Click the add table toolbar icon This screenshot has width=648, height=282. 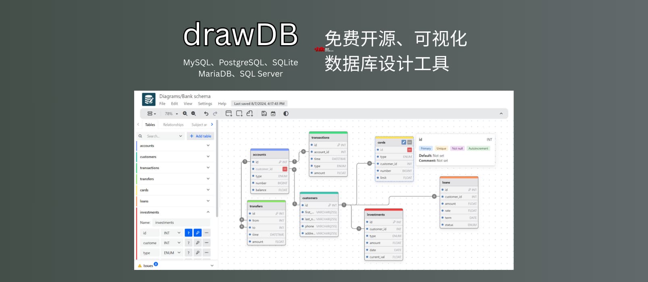click(x=228, y=114)
